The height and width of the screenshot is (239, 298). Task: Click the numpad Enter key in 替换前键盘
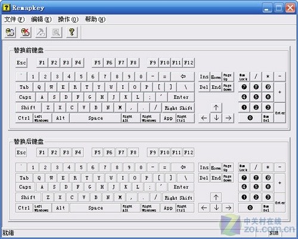coord(280,113)
